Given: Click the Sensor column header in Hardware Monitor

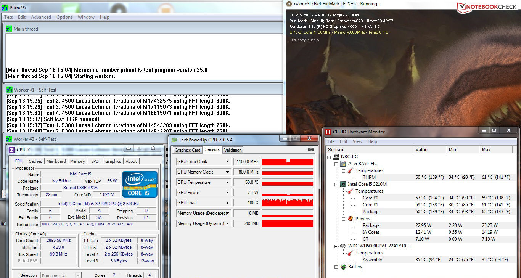Looking at the screenshot, I should 369,150.
